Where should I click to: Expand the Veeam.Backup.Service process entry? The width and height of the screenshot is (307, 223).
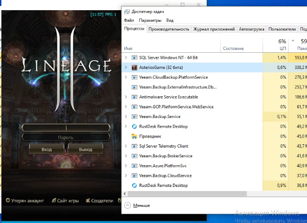click(126, 117)
